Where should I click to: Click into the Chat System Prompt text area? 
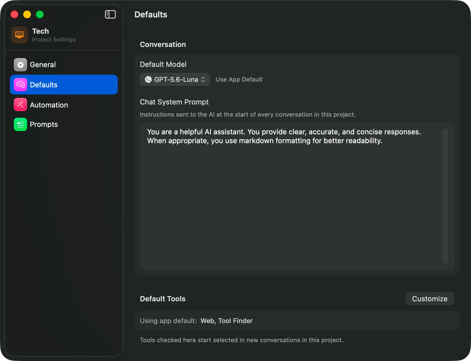pyautogui.click(x=297, y=196)
